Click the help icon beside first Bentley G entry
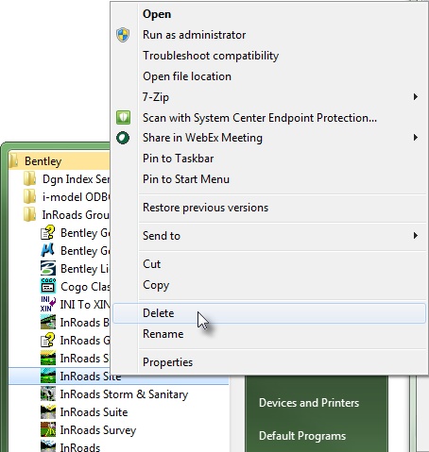This screenshot has height=452, width=429. pyautogui.click(x=48, y=233)
